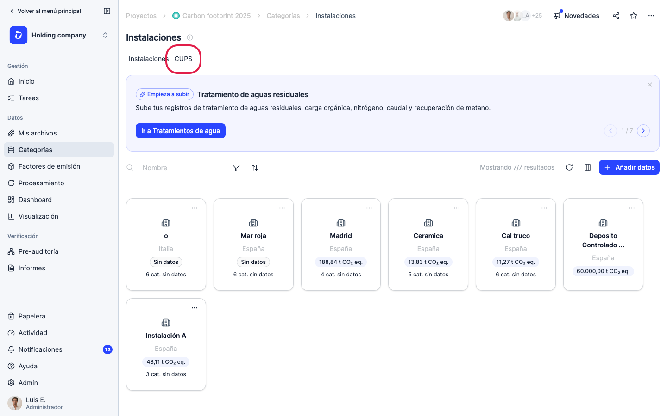667x416 pixels.
Task: Open options menu on Madrid card
Action: (369, 208)
